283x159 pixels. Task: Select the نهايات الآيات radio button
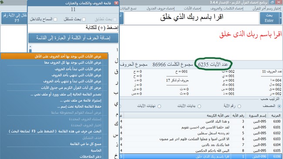pyautogui.click(x=159, y=106)
